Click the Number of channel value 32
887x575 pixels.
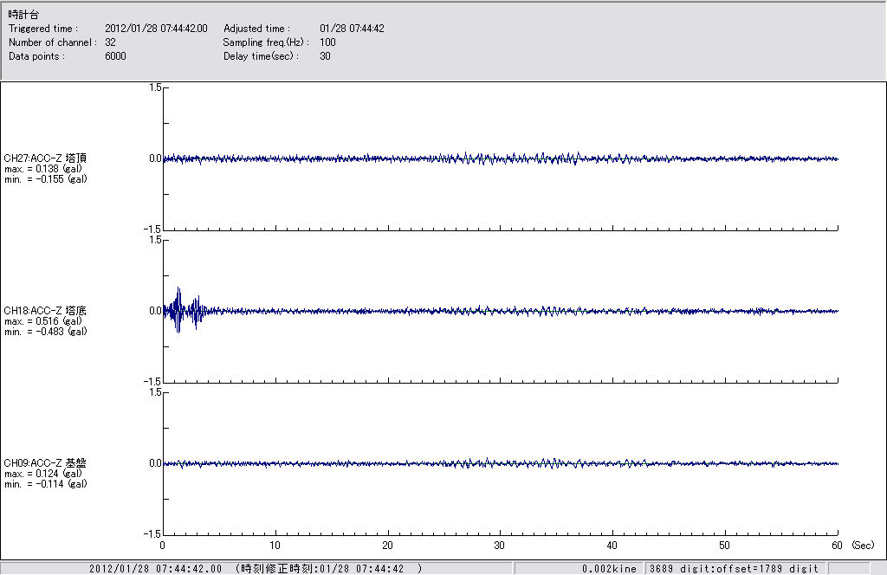click(110, 42)
